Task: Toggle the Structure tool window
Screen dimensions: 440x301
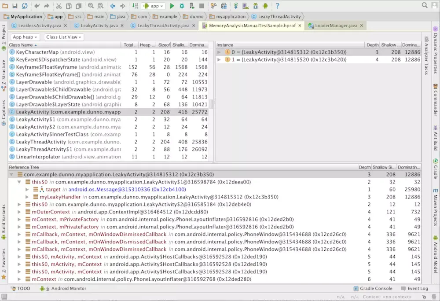Action: point(4,75)
